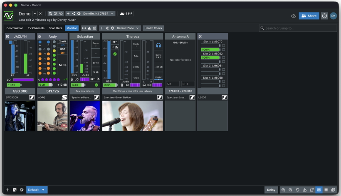
Task: Zoom out using the magnifier minus icon
Action: 290,190
